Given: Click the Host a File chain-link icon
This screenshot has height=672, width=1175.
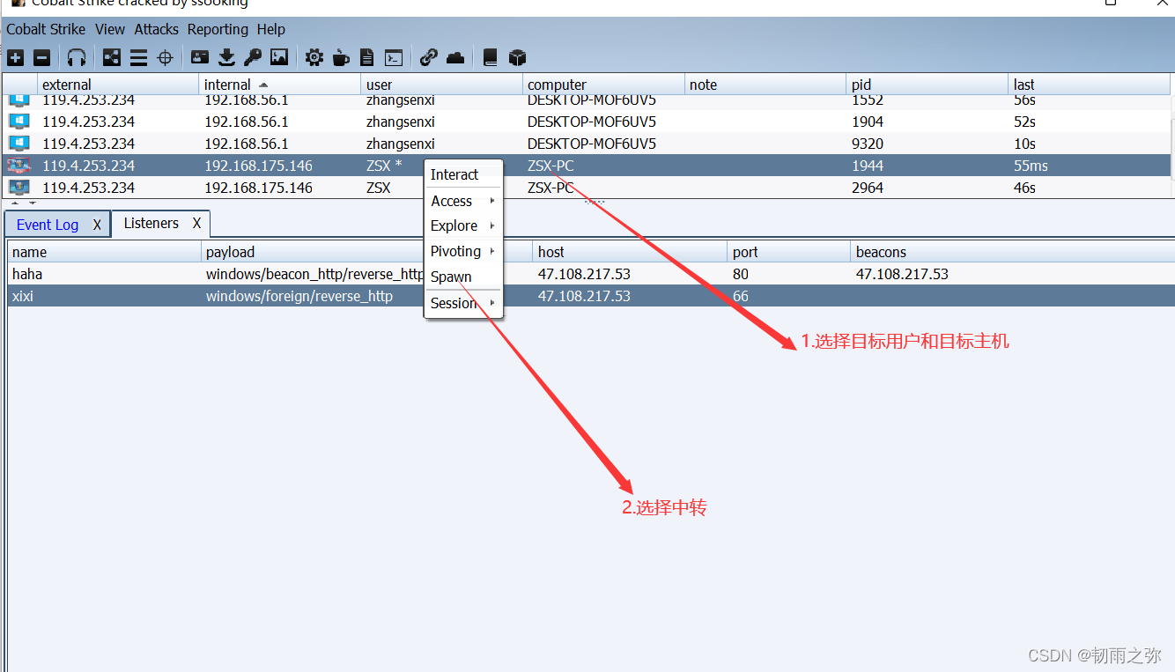Looking at the screenshot, I should 429,58.
